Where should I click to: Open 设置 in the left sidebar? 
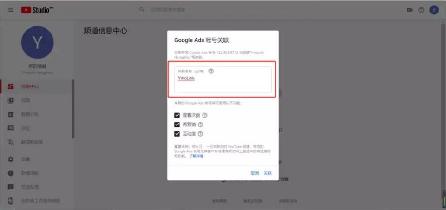[x=25, y=159]
